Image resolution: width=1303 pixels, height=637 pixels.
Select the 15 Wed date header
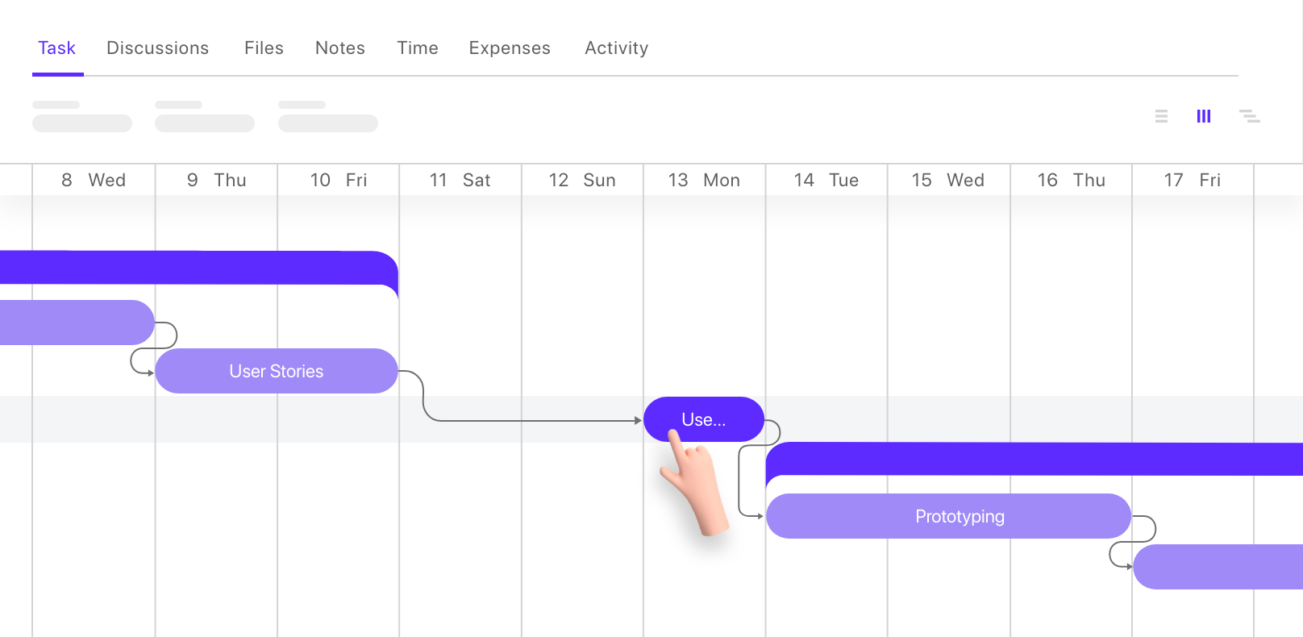(x=948, y=180)
